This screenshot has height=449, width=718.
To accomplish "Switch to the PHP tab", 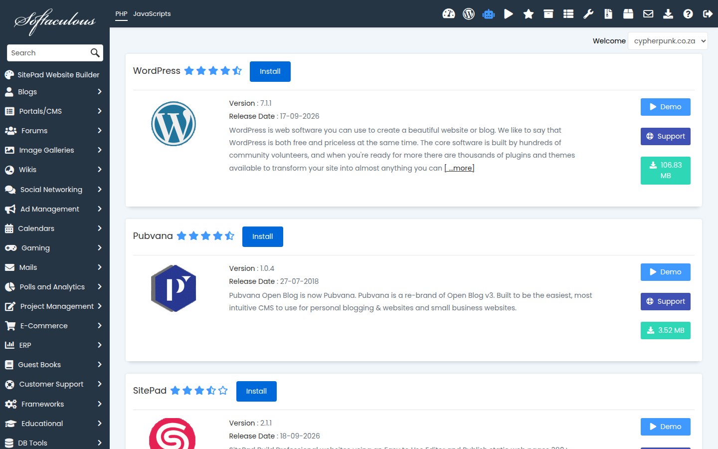I will 121,14.
